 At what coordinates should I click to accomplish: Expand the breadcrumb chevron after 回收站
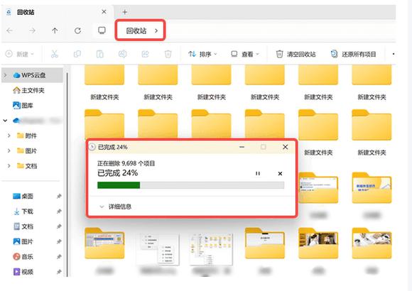pyautogui.click(x=156, y=31)
